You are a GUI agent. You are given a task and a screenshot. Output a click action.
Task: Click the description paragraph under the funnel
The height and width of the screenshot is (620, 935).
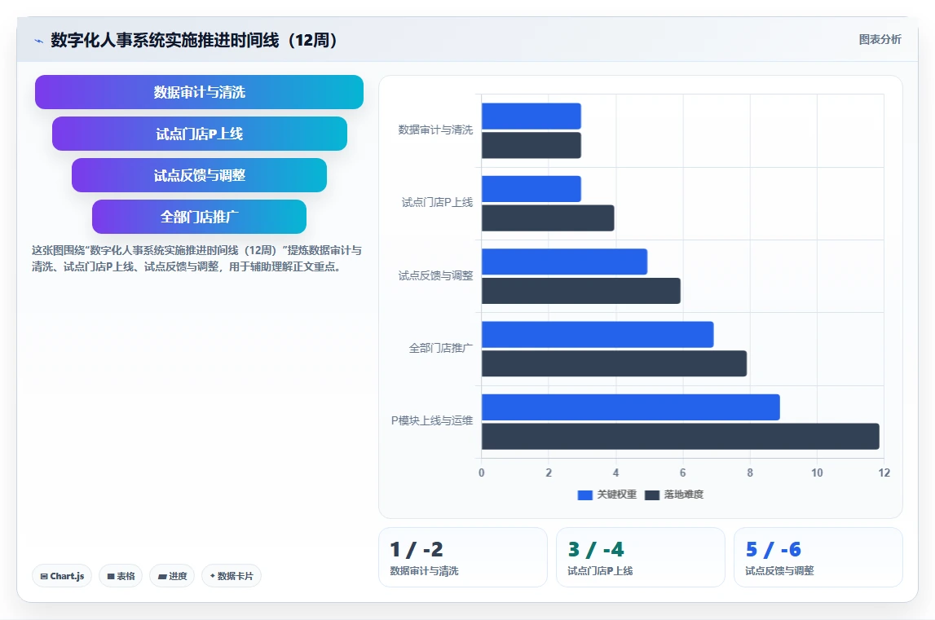(196, 259)
